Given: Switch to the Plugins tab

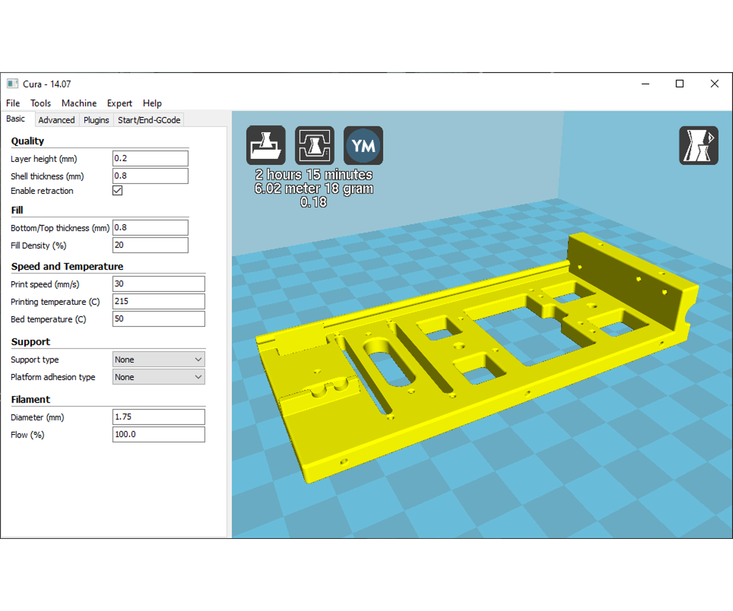Looking at the screenshot, I should click(x=96, y=120).
